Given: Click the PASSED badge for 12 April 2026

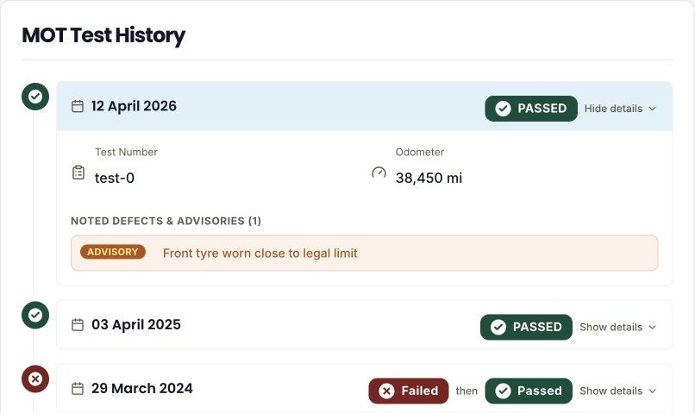Looking at the screenshot, I should pos(531,109).
